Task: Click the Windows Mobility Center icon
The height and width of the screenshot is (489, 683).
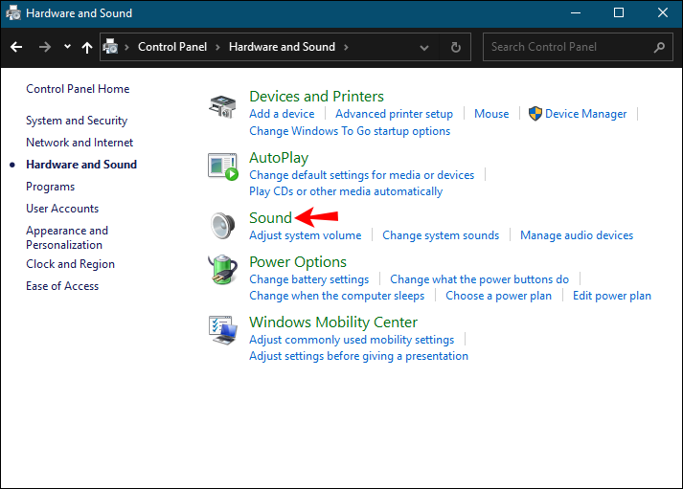Action: (x=222, y=331)
